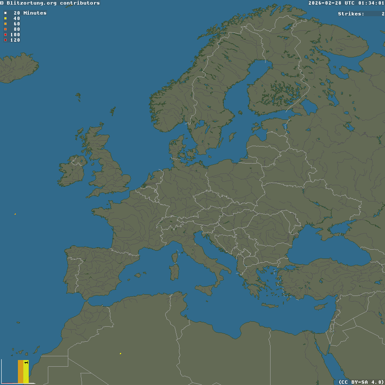Click the yellow lightning strike in Algeria
This screenshot has height=385, width=385.
tap(120, 353)
